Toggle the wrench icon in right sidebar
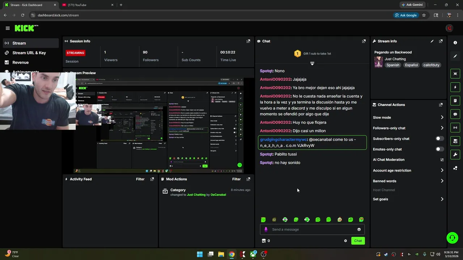The width and height of the screenshot is (463, 260). tap(455, 155)
